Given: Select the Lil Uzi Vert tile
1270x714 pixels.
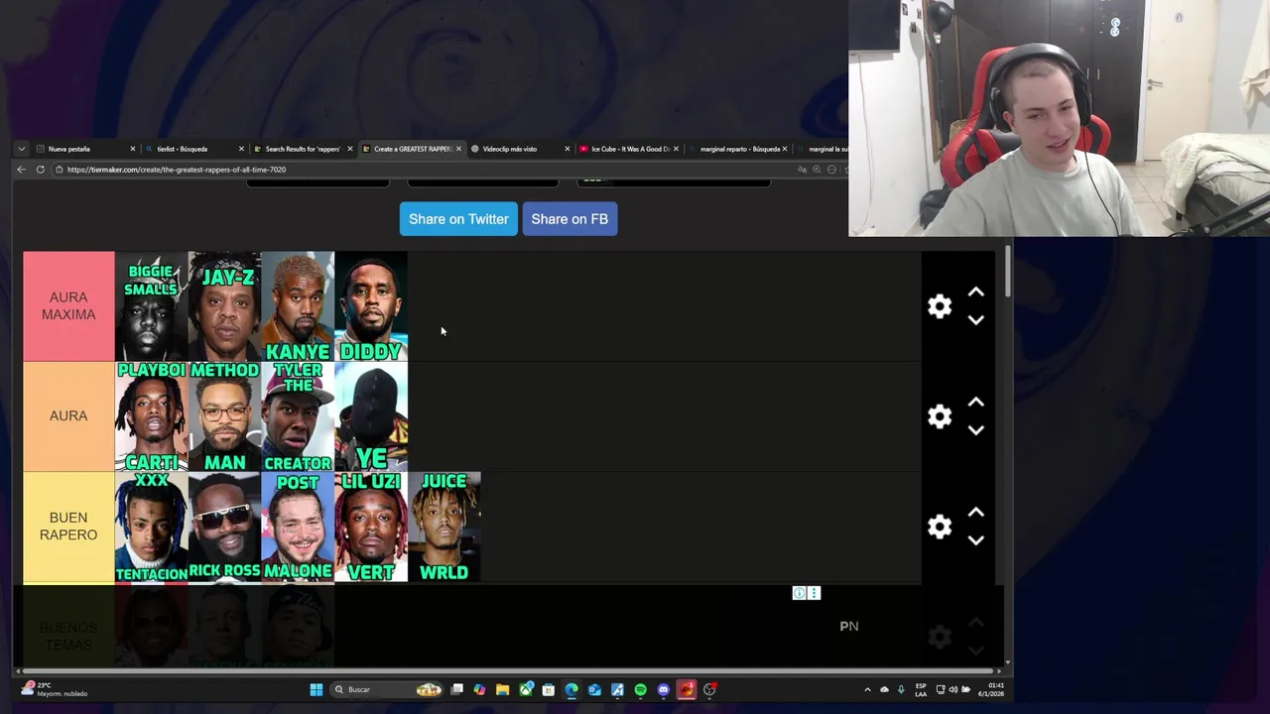Looking at the screenshot, I should (x=371, y=527).
